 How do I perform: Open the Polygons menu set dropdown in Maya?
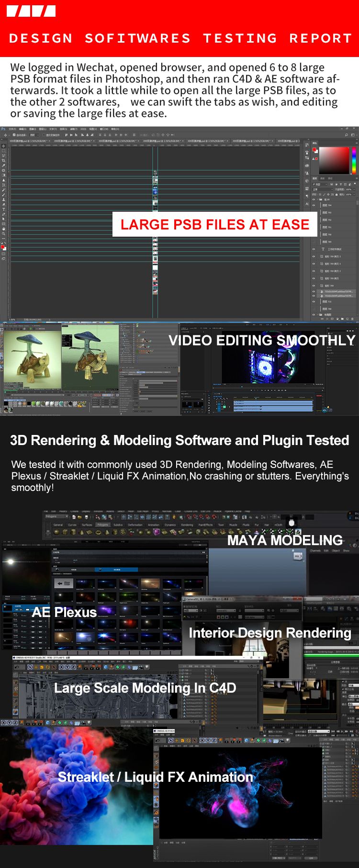pos(56,516)
